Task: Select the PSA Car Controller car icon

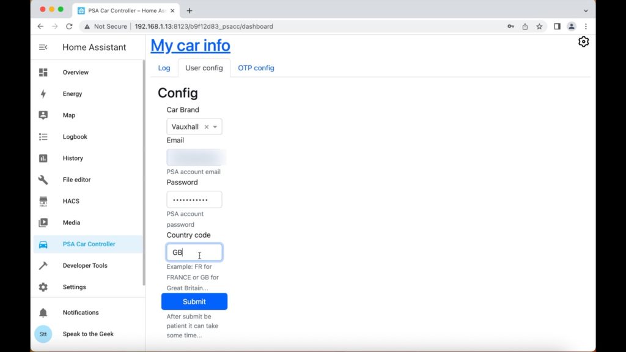Action: [43, 244]
